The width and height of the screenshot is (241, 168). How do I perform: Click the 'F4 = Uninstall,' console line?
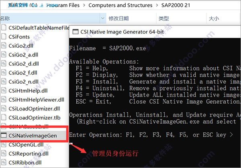point(158,88)
